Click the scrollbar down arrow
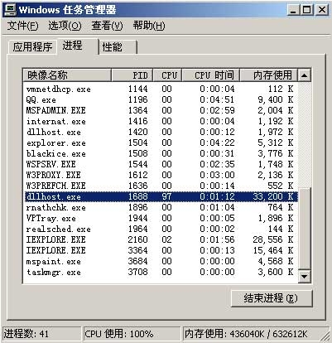This screenshot has width=332, height=343. pyautogui.click(x=305, y=276)
